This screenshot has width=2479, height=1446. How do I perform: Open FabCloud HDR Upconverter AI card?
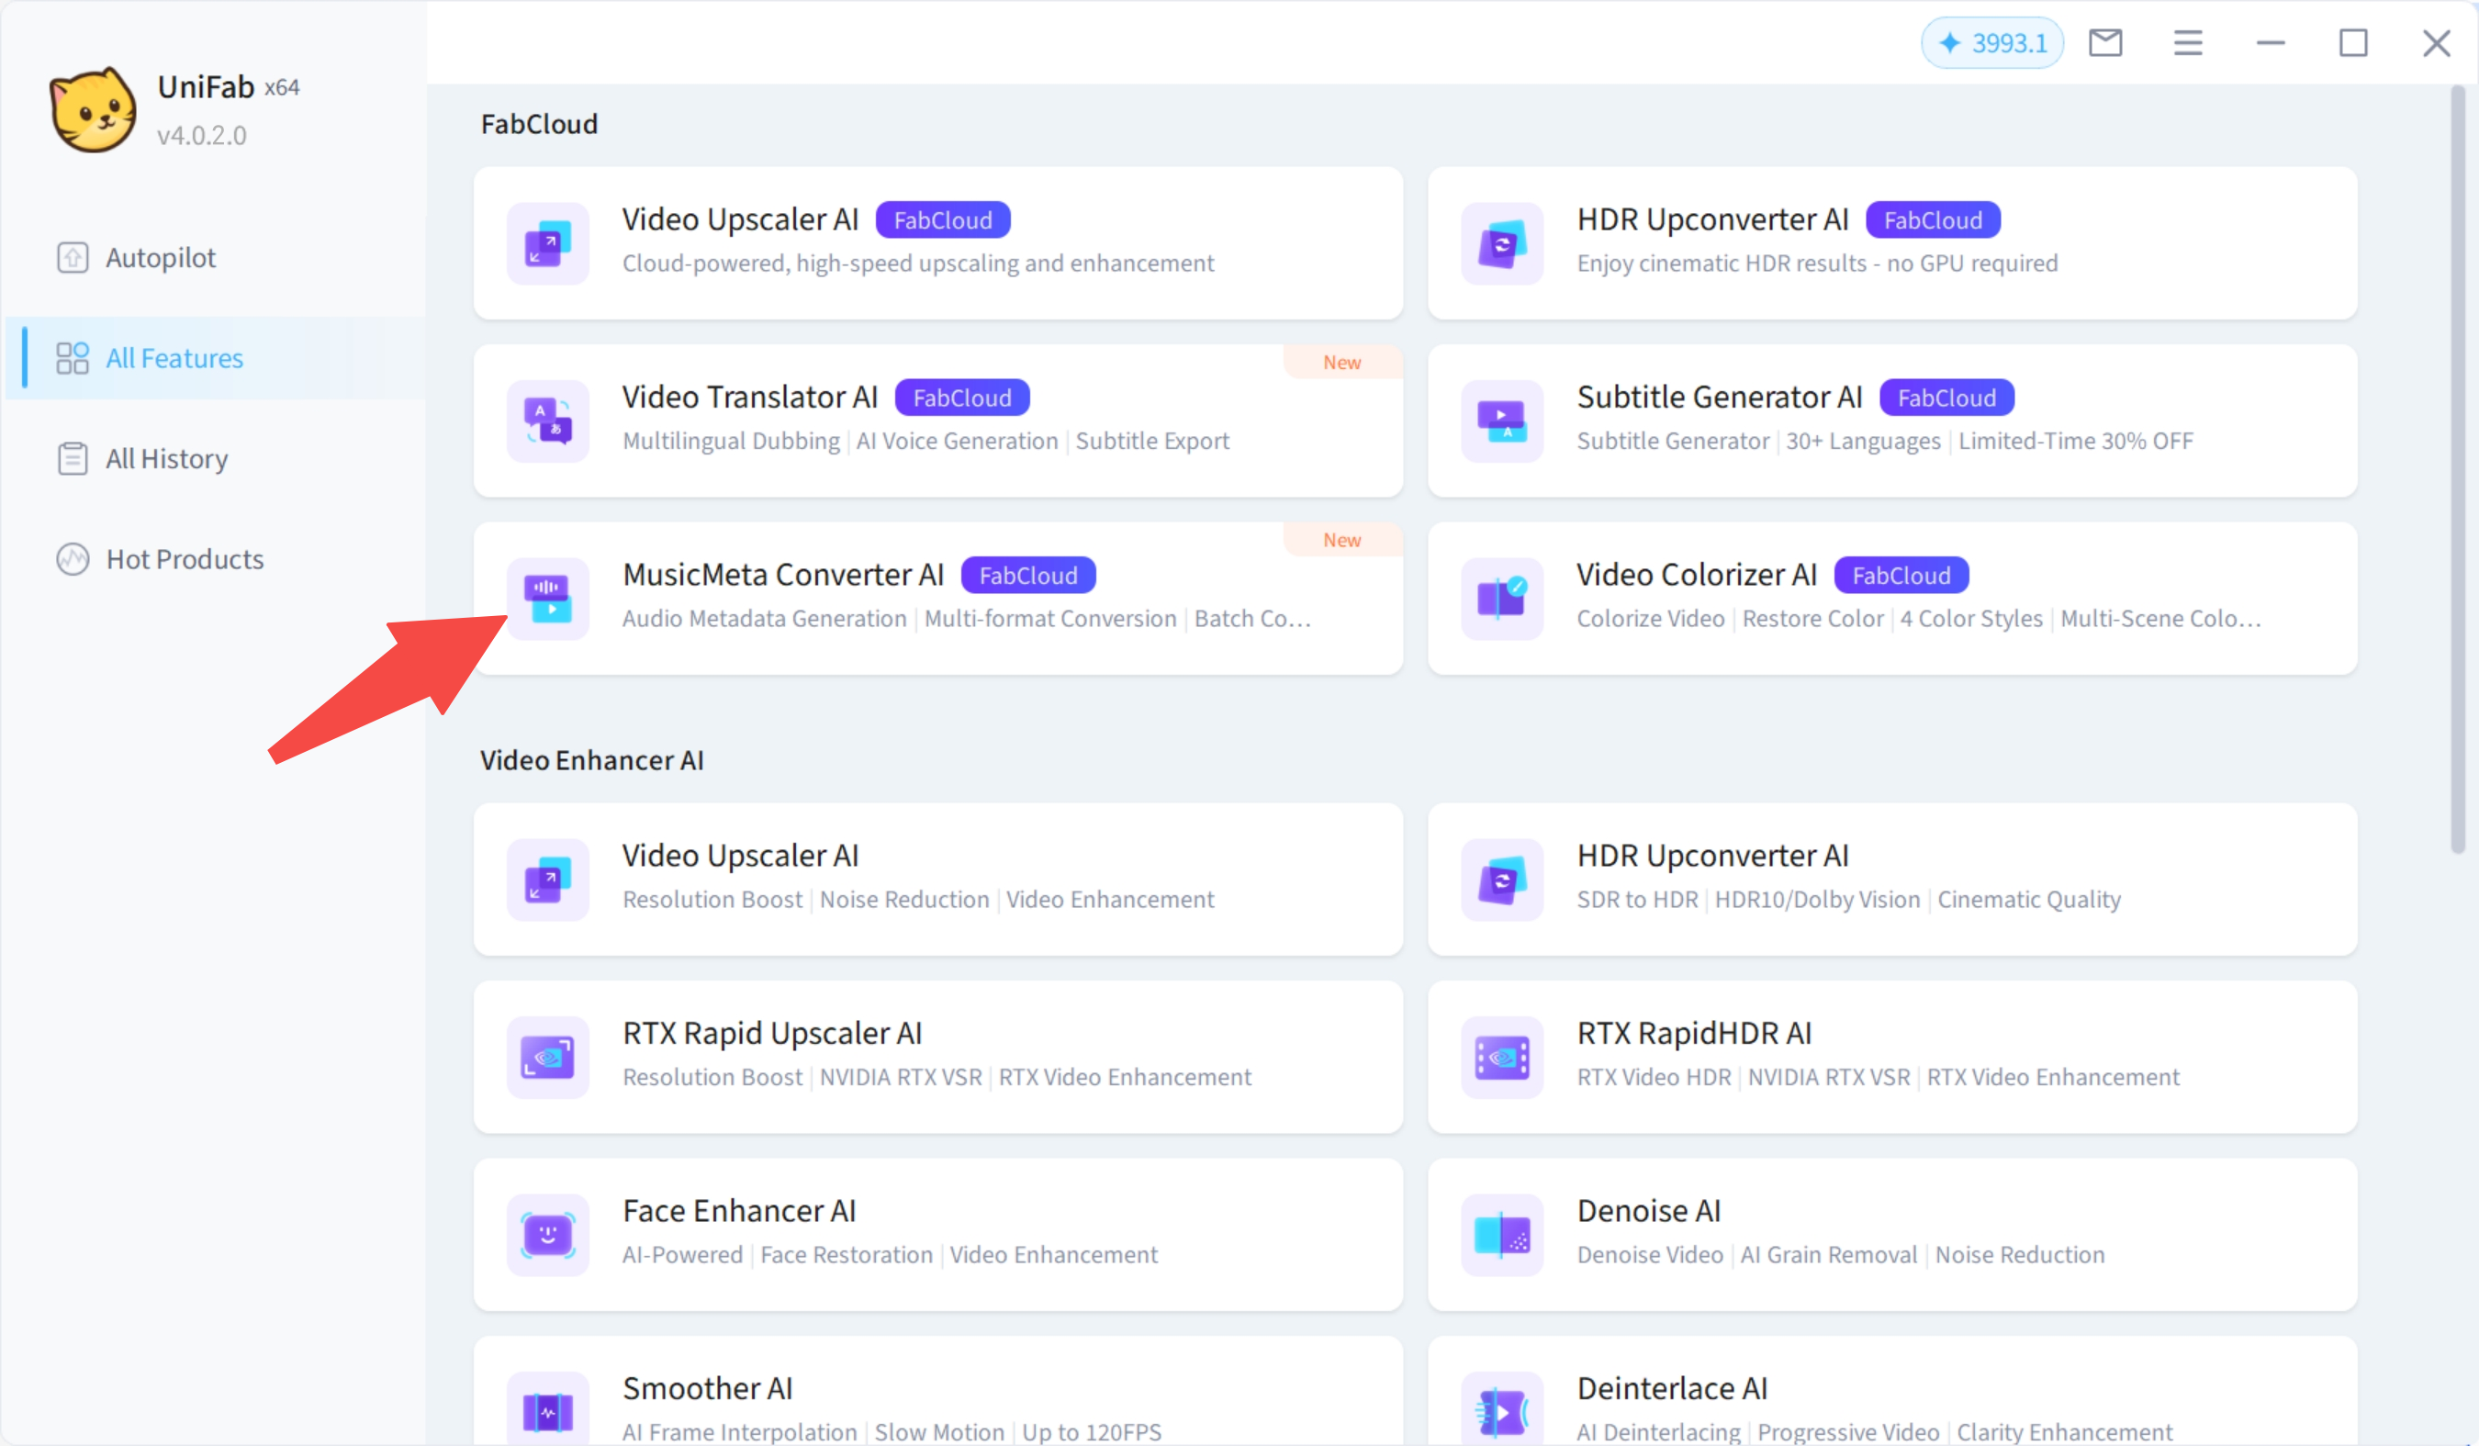point(1890,243)
